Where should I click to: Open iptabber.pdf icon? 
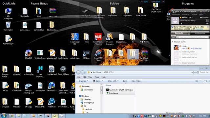tap(52, 54)
